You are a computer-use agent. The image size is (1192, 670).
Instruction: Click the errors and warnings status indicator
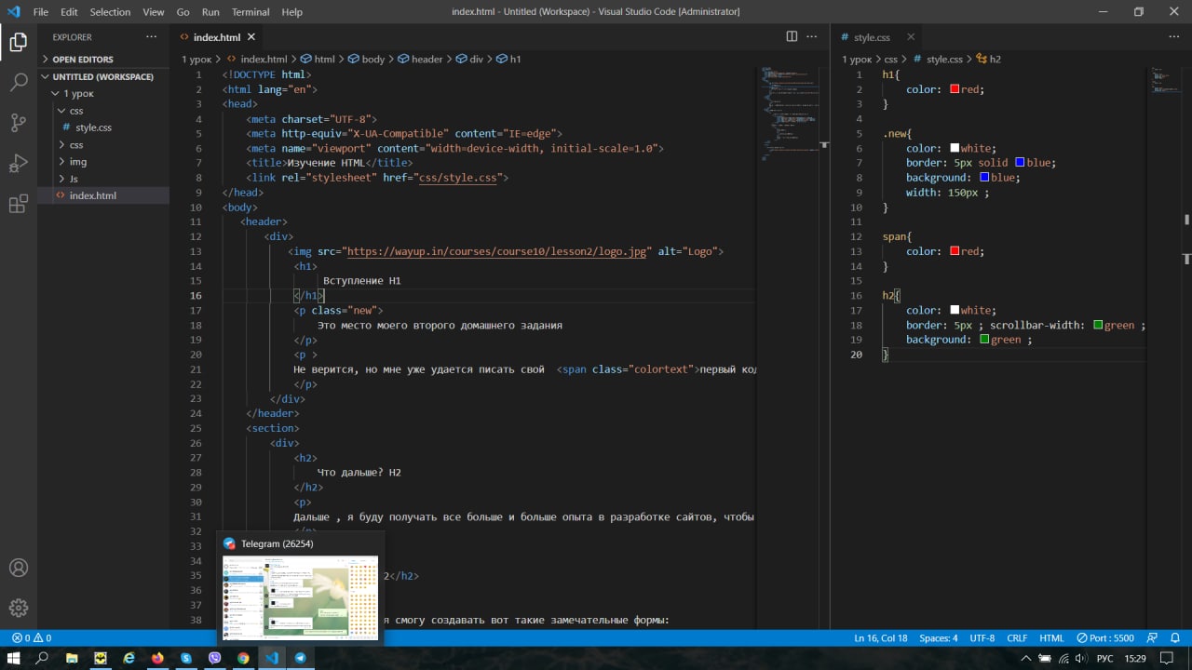pyautogui.click(x=32, y=638)
